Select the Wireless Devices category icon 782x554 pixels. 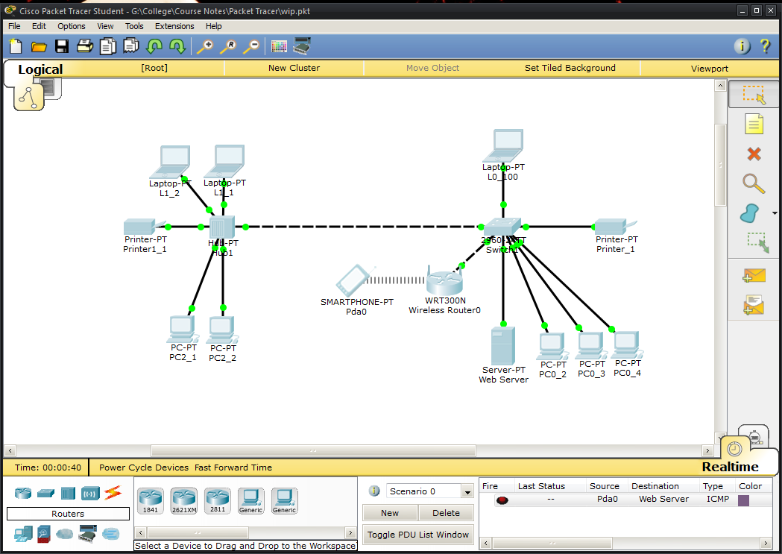click(90, 493)
